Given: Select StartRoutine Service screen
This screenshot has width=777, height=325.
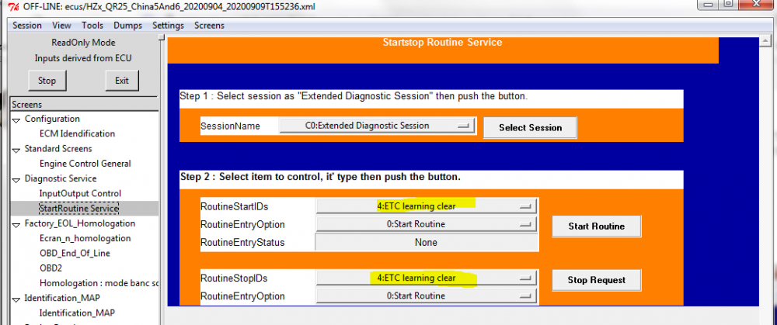Looking at the screenshot, I should pos(78,208).
